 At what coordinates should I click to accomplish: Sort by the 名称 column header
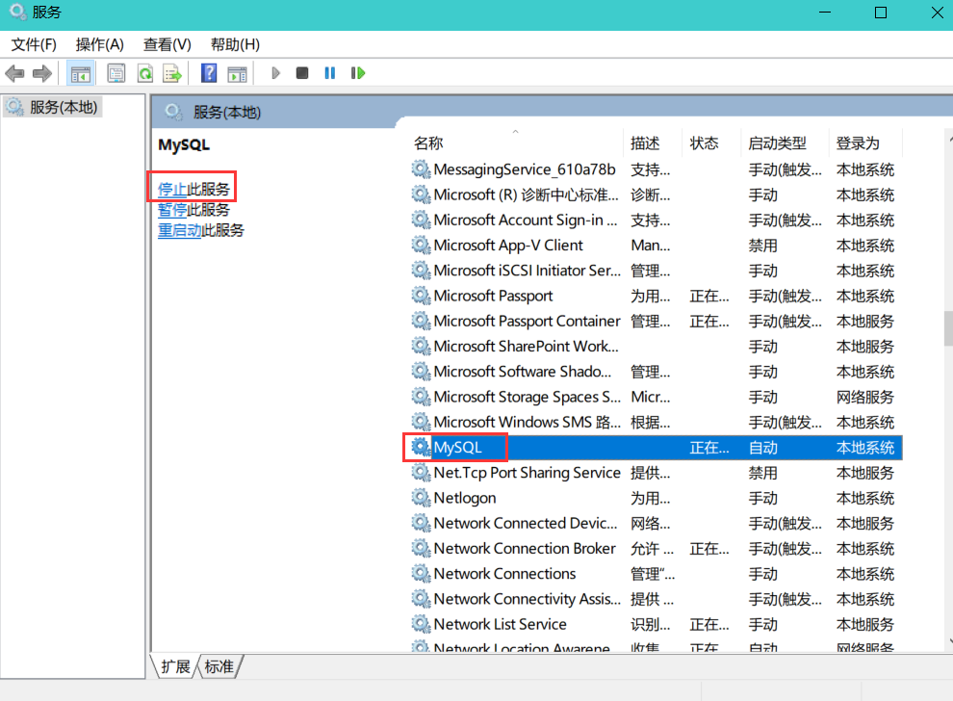516,143
